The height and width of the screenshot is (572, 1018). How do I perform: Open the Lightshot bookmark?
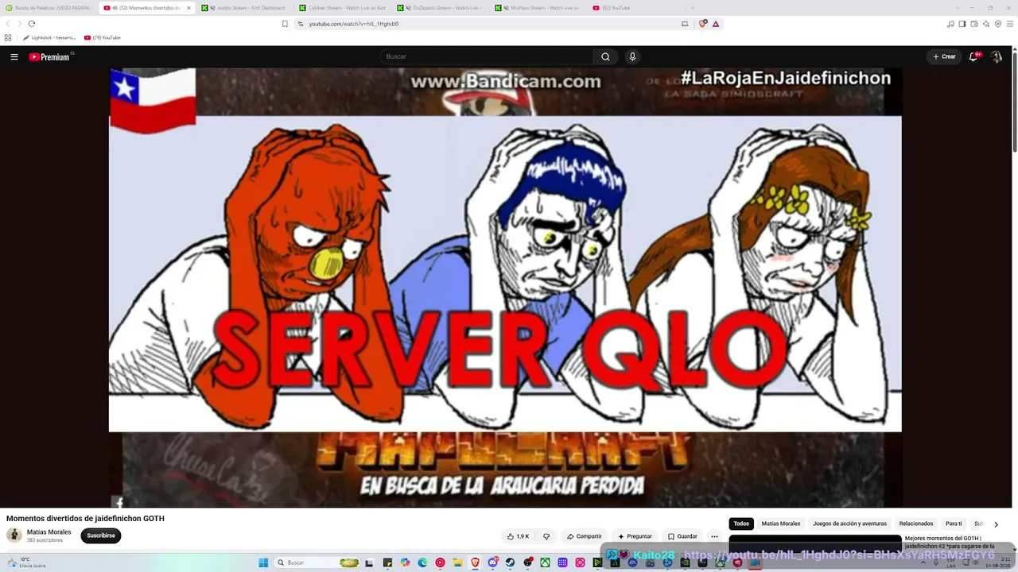pos(49,37)
